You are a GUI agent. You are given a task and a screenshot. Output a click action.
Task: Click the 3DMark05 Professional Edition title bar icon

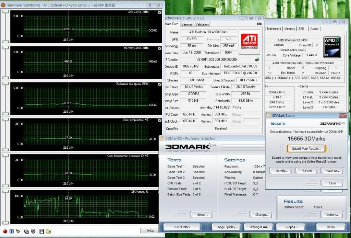162,138
